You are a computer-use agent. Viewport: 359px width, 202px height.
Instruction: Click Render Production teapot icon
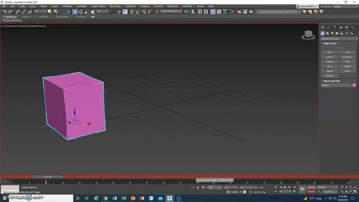pos(251,12)
